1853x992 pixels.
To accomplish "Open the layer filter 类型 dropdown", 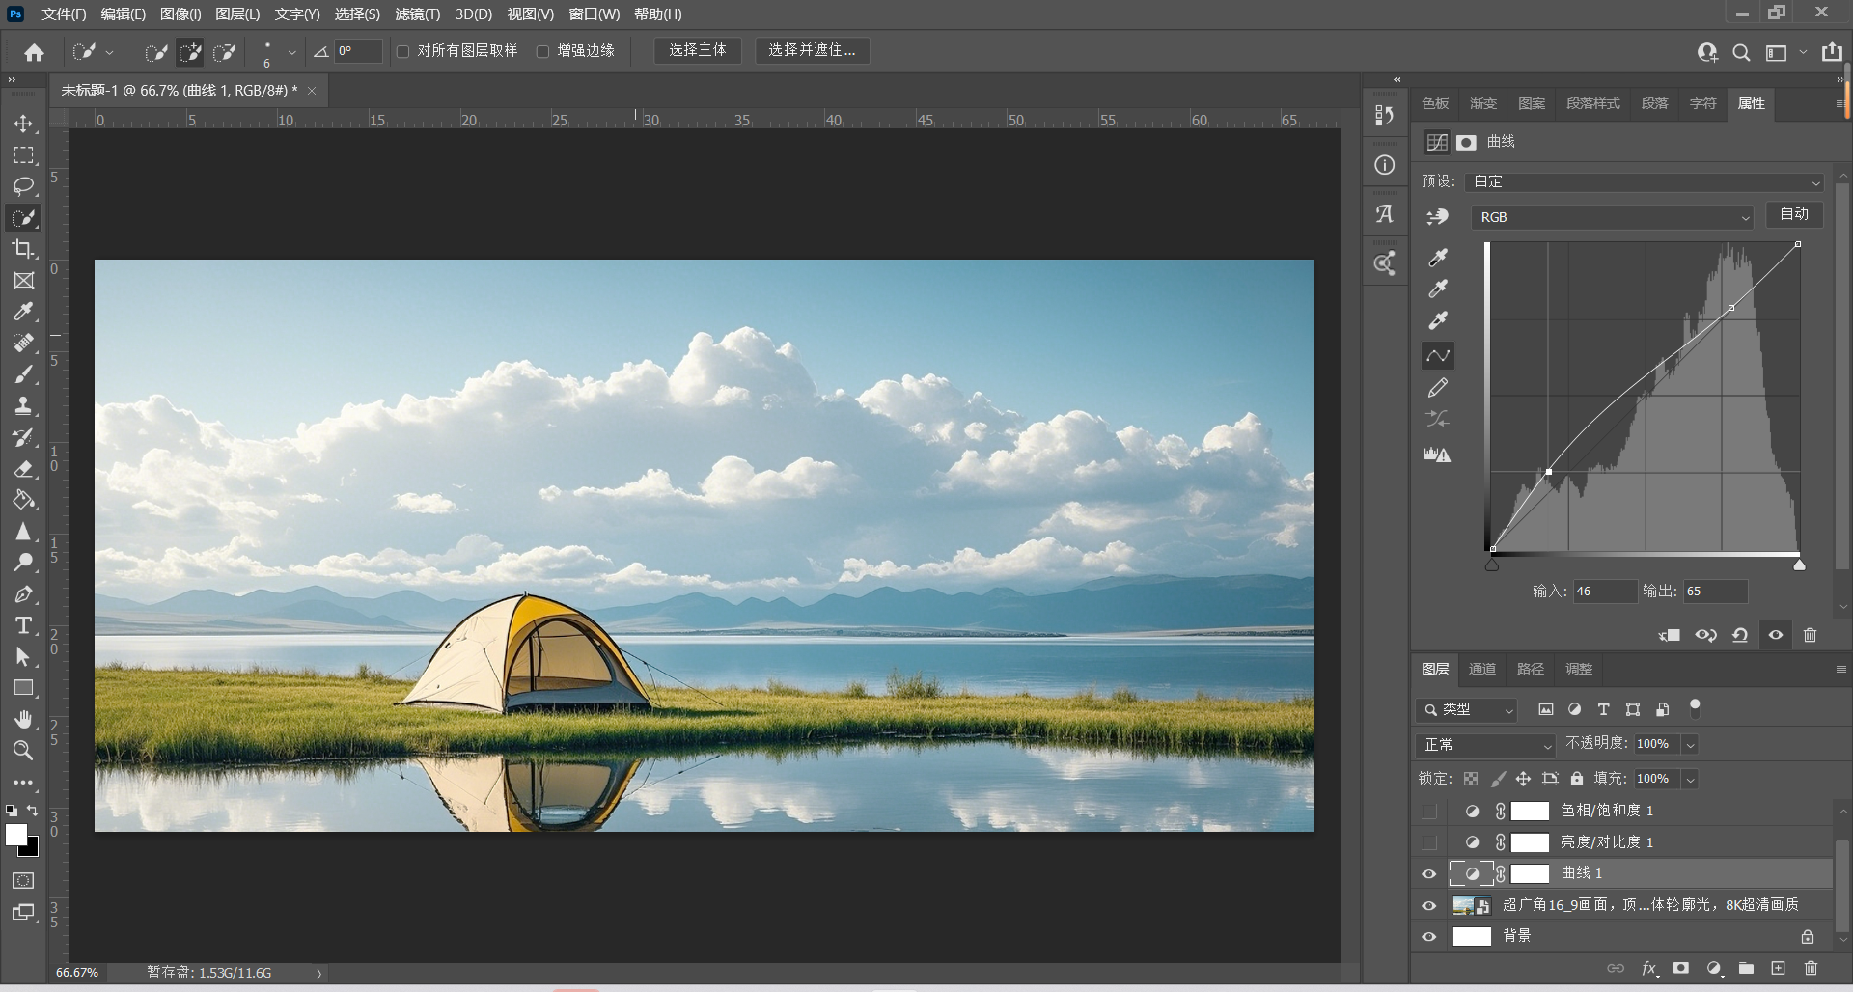I will (1466, 710).
